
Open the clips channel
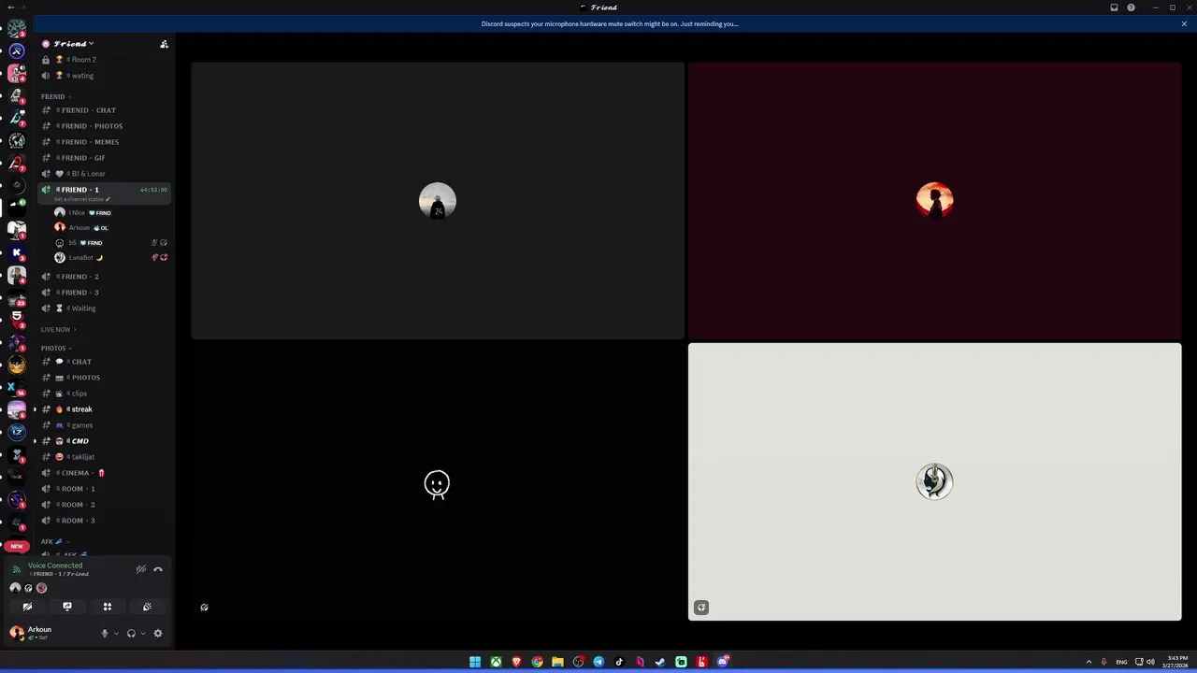pyautogui.click(x=104, y=394)
